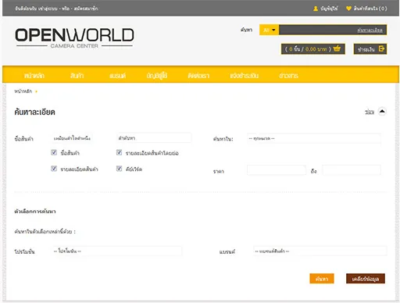Click the user account person icon
Viewport: 400px width, 303px height.
click(316, 9)
